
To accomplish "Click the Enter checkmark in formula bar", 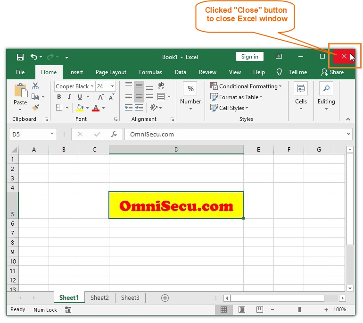I will (x=97, y=134).
